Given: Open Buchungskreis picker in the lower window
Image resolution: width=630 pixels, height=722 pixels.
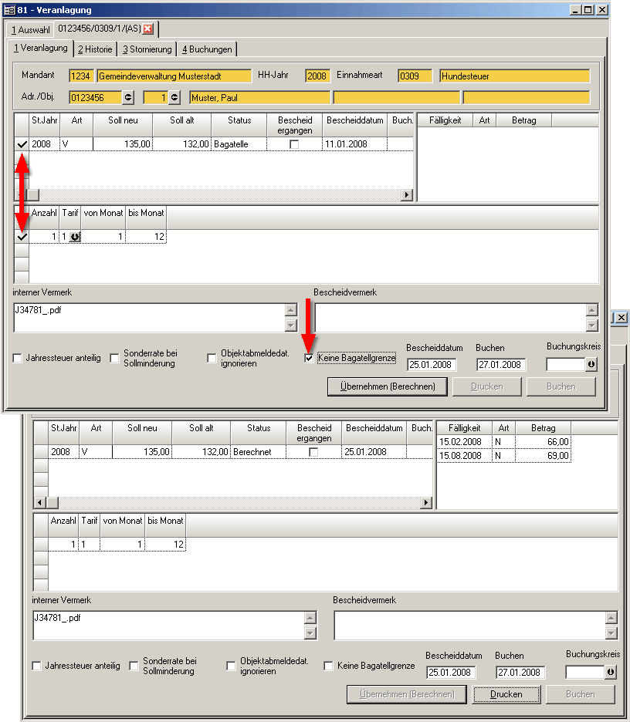Looking at the screenshot, I should click(x=610, y=672).
